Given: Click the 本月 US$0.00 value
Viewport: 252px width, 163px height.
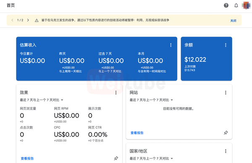Looking at the screenshot, I should [150, 61].
